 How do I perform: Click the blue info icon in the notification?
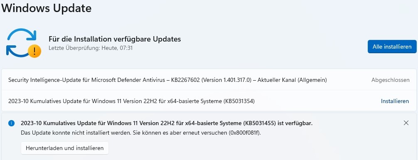coord(11,123)
